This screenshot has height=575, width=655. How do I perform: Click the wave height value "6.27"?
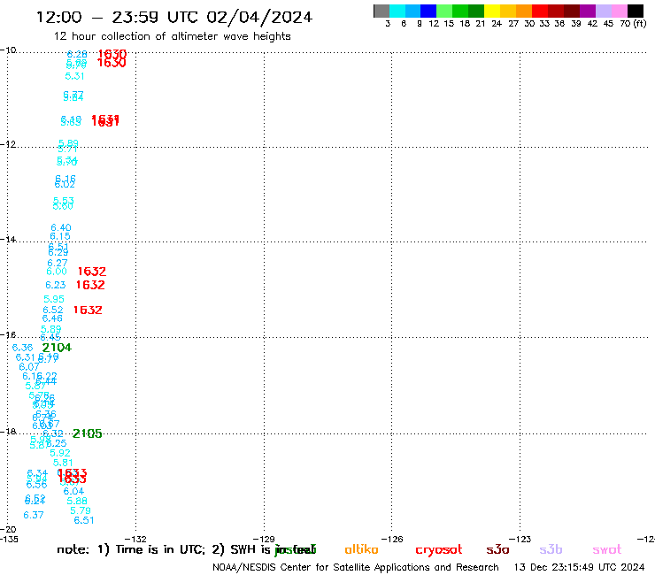pyautogui.click(x=58, y=263)
